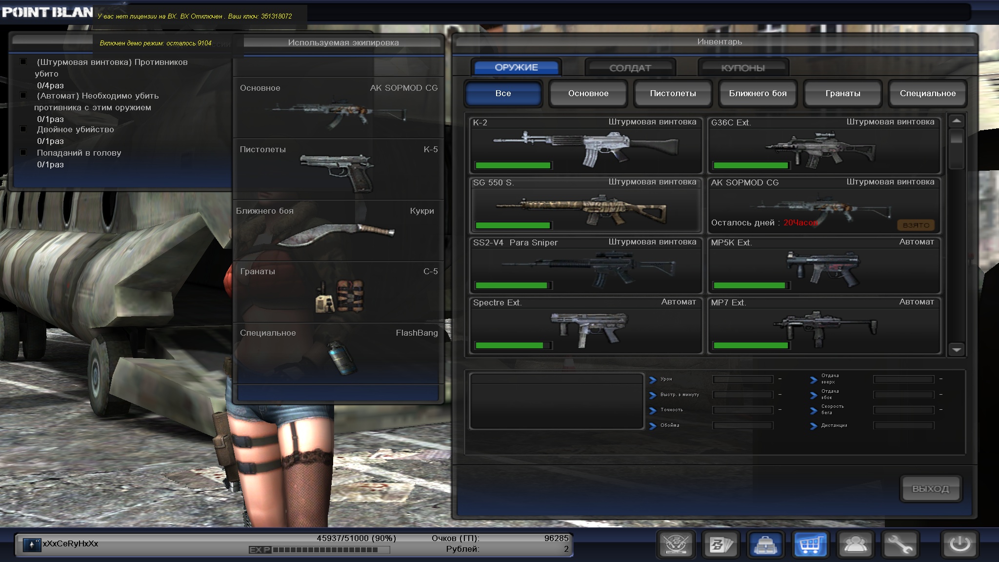The image size is (999, 562).
Task: Click the demo mode notice text
Action: [156, 43]
